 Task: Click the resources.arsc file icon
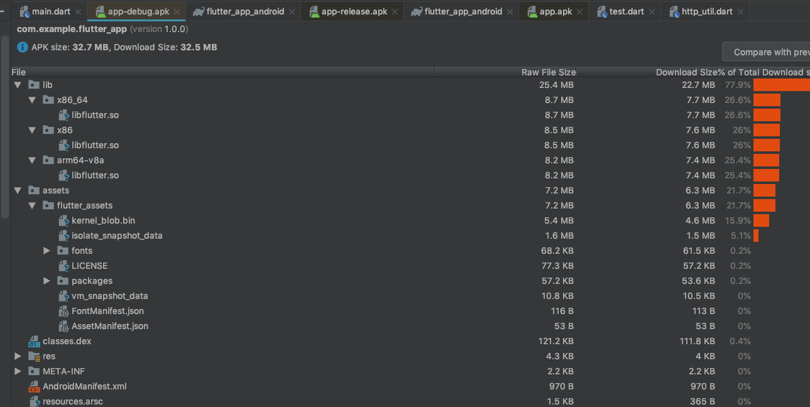pyautogui.click(x=34, y=401)
